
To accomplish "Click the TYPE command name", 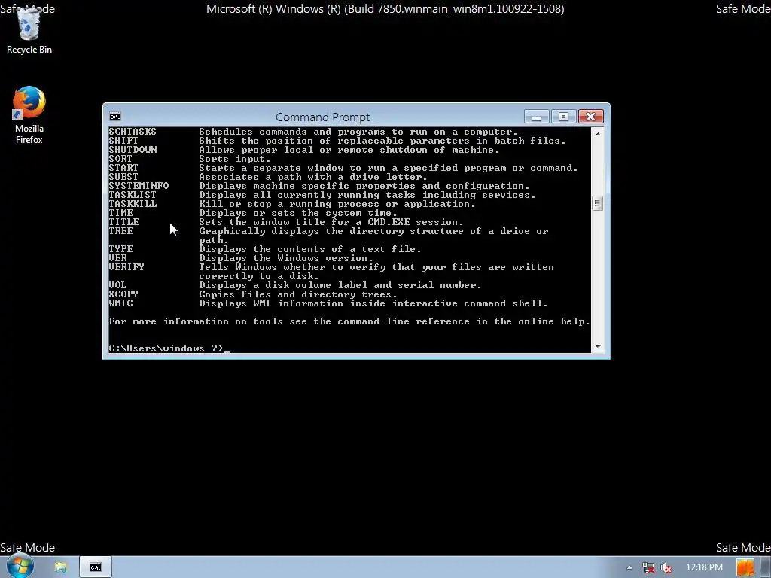I will pos(120,248).
